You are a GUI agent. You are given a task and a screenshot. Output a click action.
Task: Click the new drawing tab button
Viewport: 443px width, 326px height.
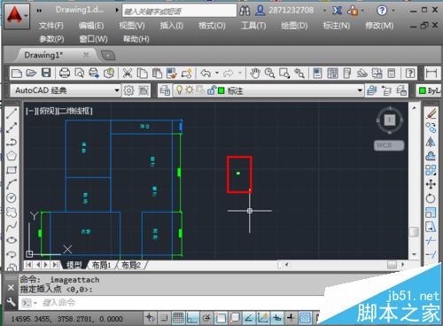pos(108,55)
